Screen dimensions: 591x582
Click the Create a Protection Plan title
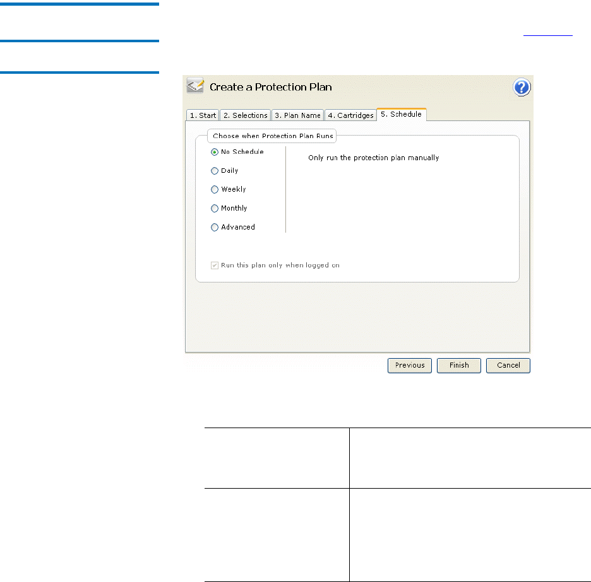point(270,87)
